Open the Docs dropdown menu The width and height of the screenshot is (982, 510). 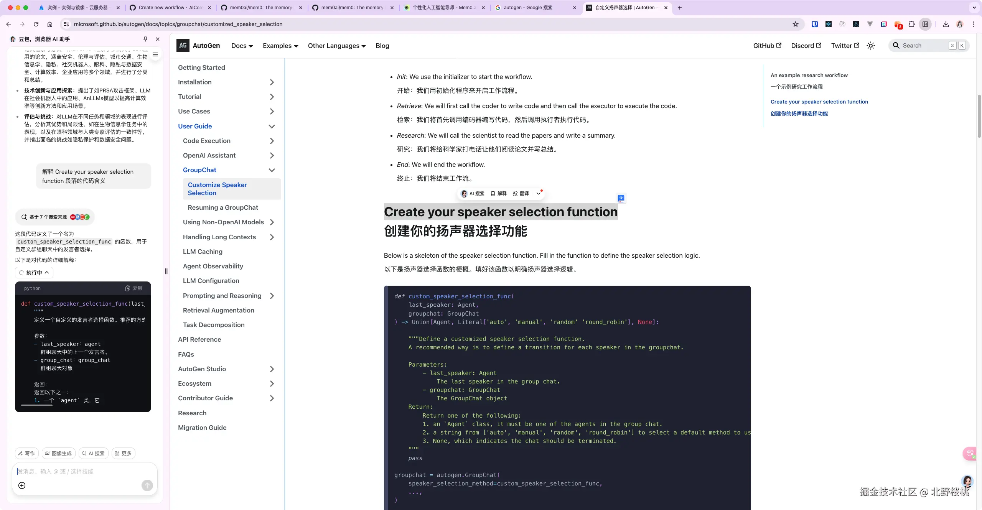242,46
